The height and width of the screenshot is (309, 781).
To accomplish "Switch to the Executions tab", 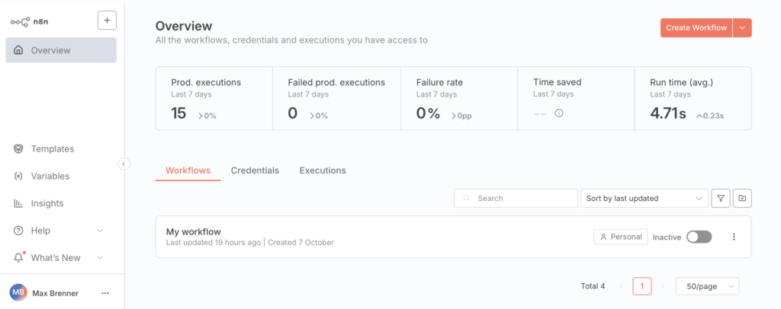I will click(322, 170).
